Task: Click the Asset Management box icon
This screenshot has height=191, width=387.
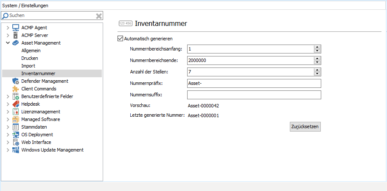Action: (x=16, y=43)
